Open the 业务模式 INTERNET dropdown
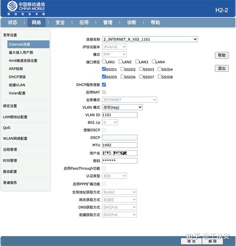The image size is (236, 246). [129, 100]
